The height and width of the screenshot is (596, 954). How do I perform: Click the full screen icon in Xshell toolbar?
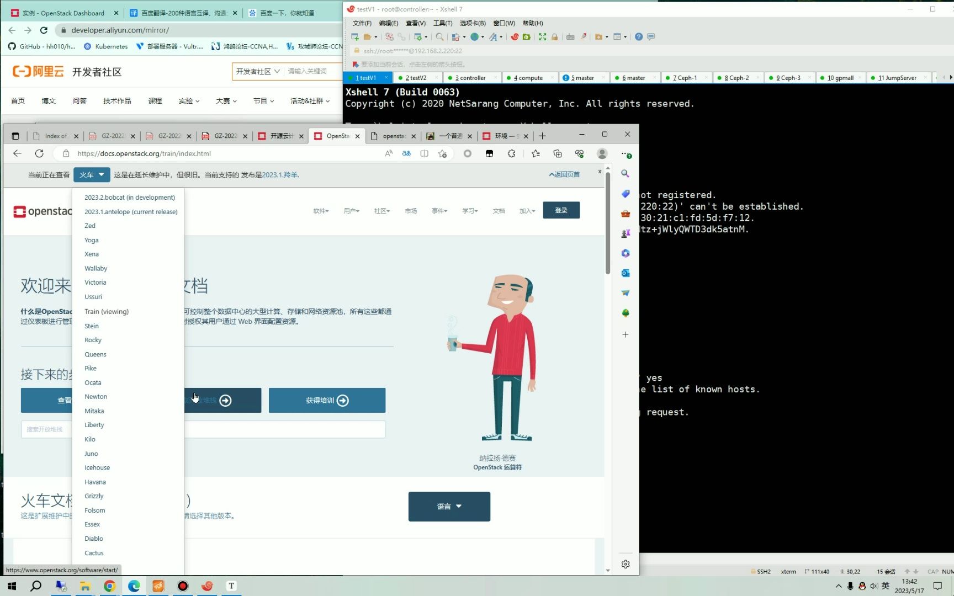click(x=543, y=37)
